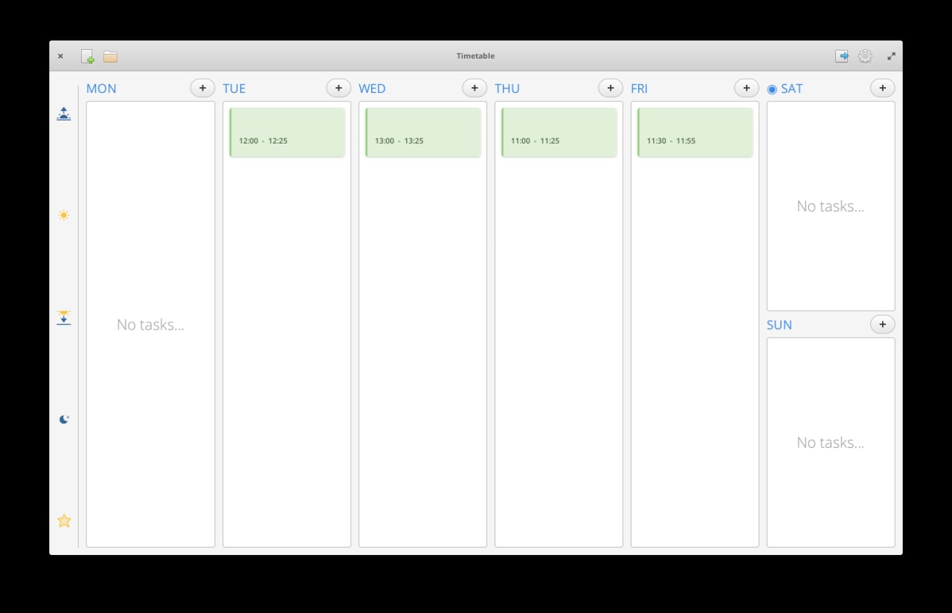Click the sunset icon in sidebar
Screen dimensions: 952x613
point(64,318)
